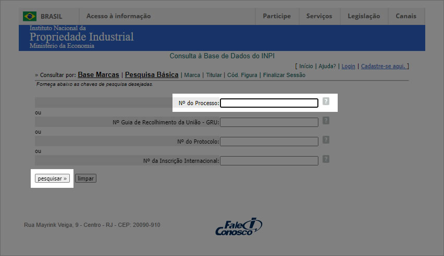Viewport: 444px width, 256px height.
Task: Open the Participe menu item
Action: [x=277, y=16]
